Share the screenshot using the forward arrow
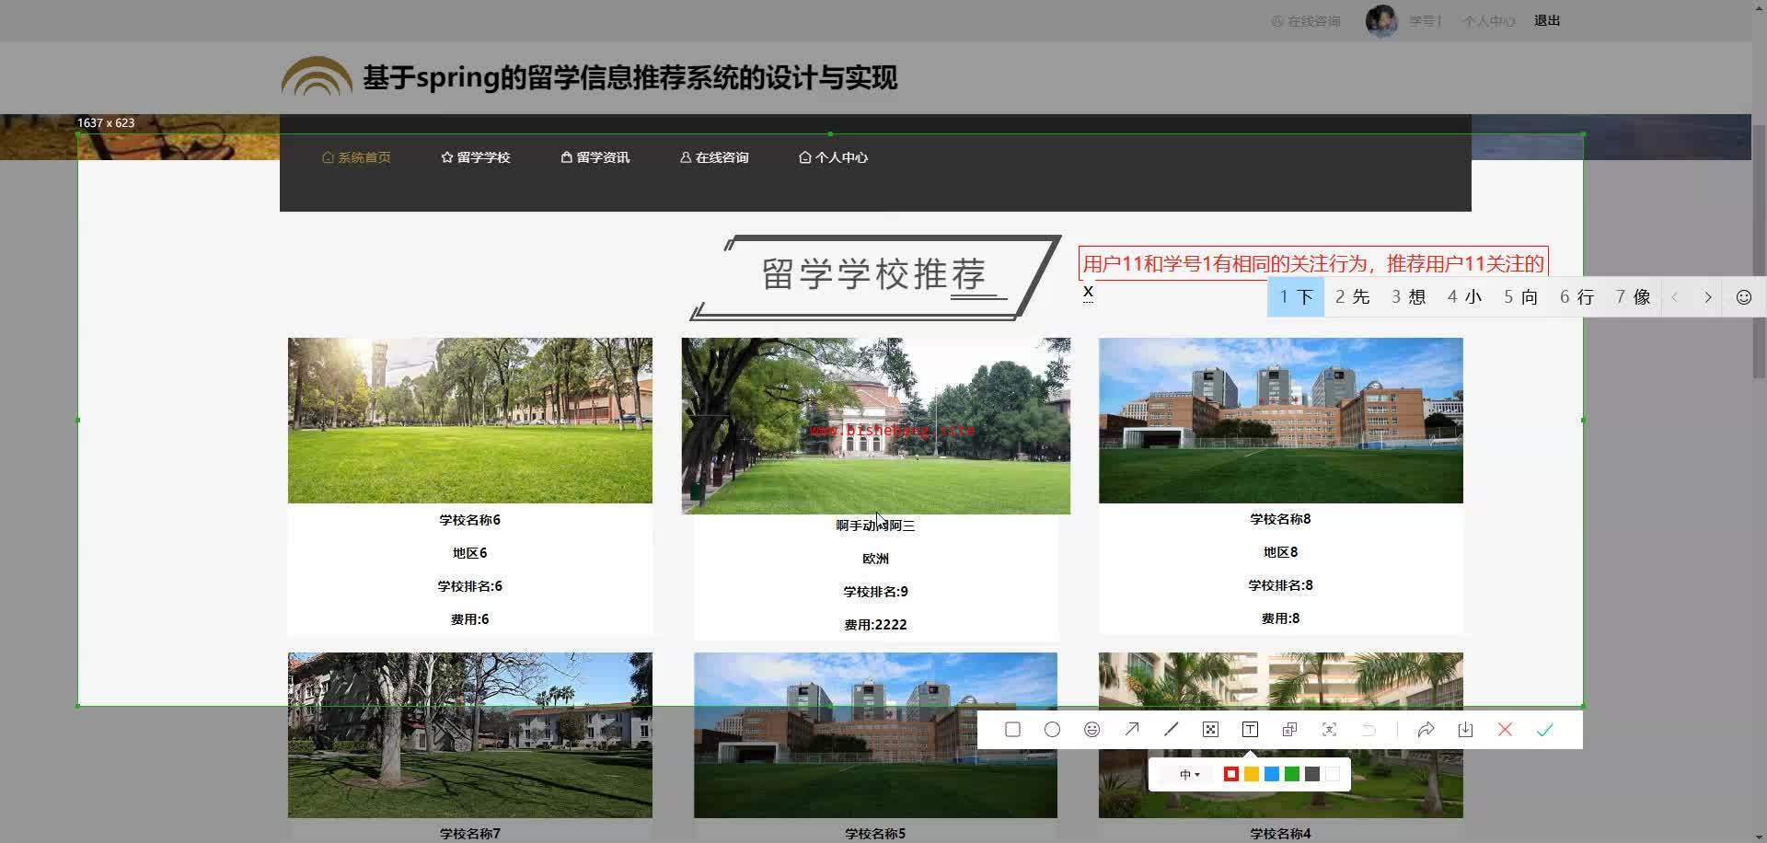 pos(1426,730)
